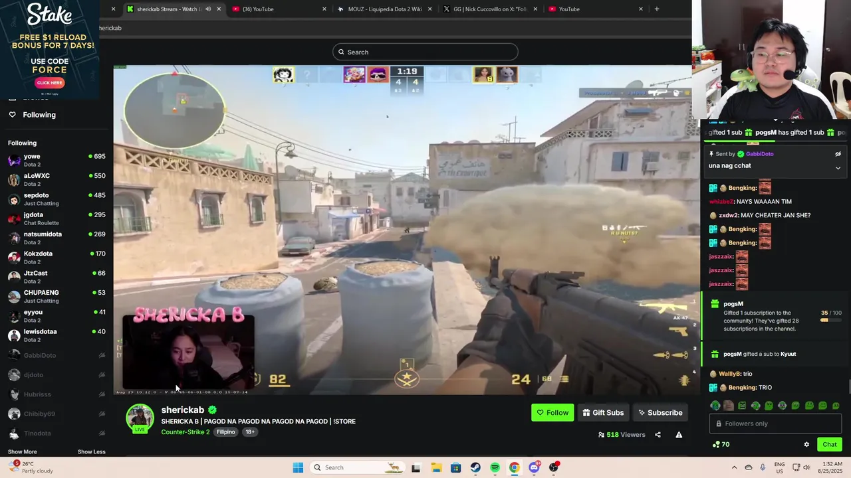Mute the sherickab stream tab audio
The width and height of the screenshot is (851, 478).
click(208, 9)
